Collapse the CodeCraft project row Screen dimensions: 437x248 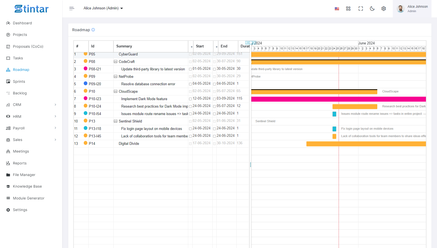point(116,62)
